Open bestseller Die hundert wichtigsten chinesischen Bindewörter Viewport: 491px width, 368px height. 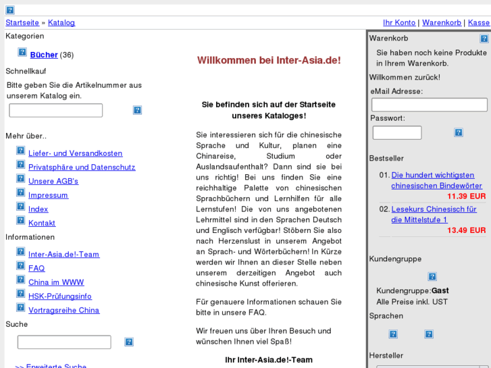(x=436, y=180)
